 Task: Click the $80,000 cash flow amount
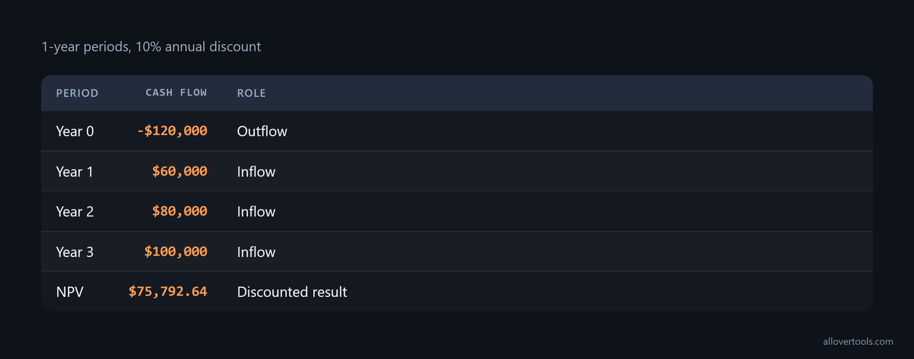[179, 211]
